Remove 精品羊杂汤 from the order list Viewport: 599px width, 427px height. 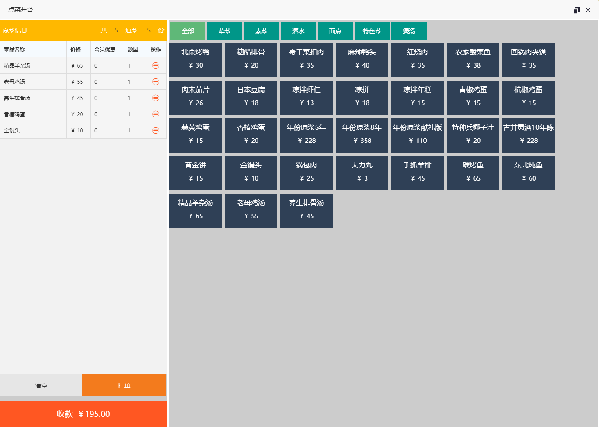coord(155,65)
